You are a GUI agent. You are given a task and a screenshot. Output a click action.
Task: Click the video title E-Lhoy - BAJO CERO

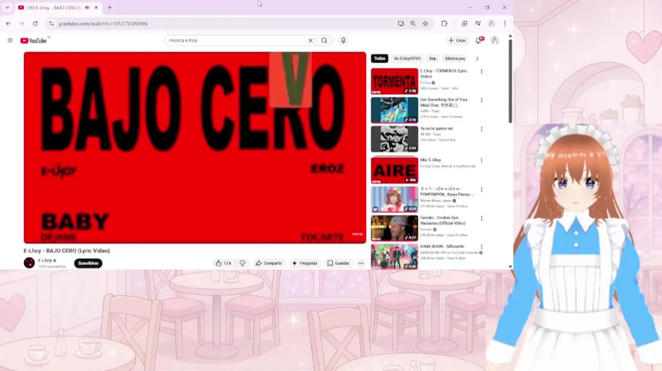tap(67, 251)
